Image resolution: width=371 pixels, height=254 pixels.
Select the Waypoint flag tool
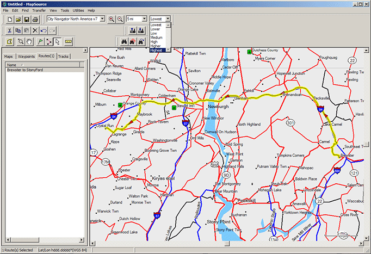tap(40, 42)
